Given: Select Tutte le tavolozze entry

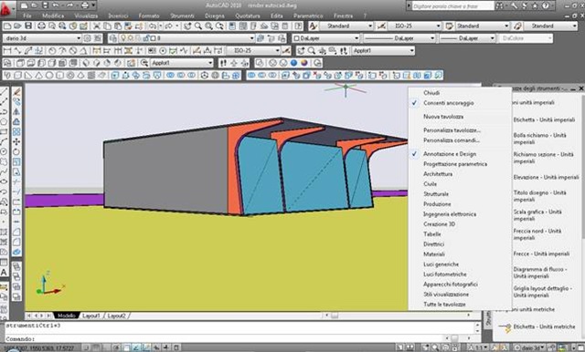Looking at the screenshot, I should [444, 305].
